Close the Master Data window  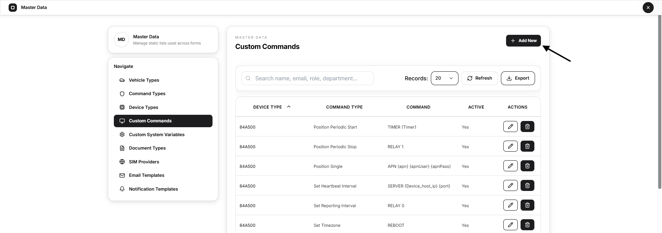648,8
